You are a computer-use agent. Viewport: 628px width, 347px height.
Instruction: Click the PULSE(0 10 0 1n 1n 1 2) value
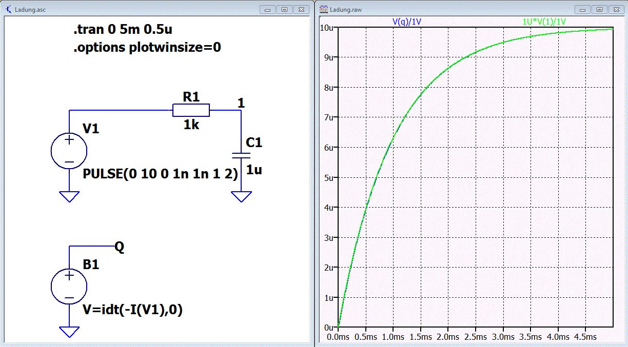coord(160,174)
